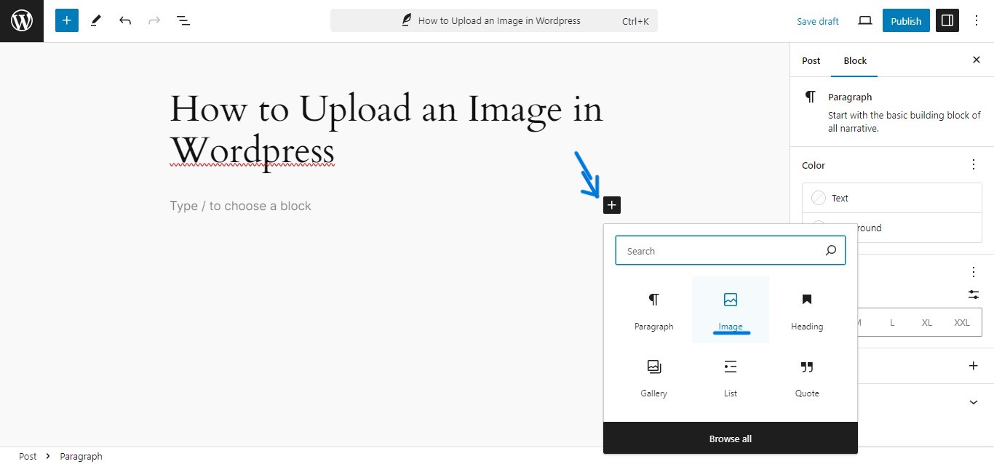994x464 pixels.
Task: Undo the last change
Action: 125,21
